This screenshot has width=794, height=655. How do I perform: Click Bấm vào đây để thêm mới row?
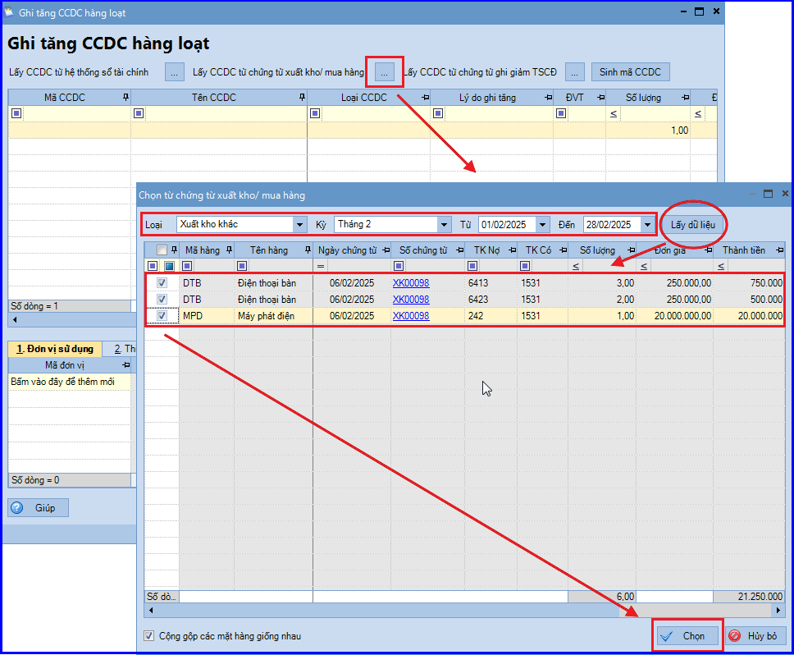pyautogui.click(x=70, y=382)
